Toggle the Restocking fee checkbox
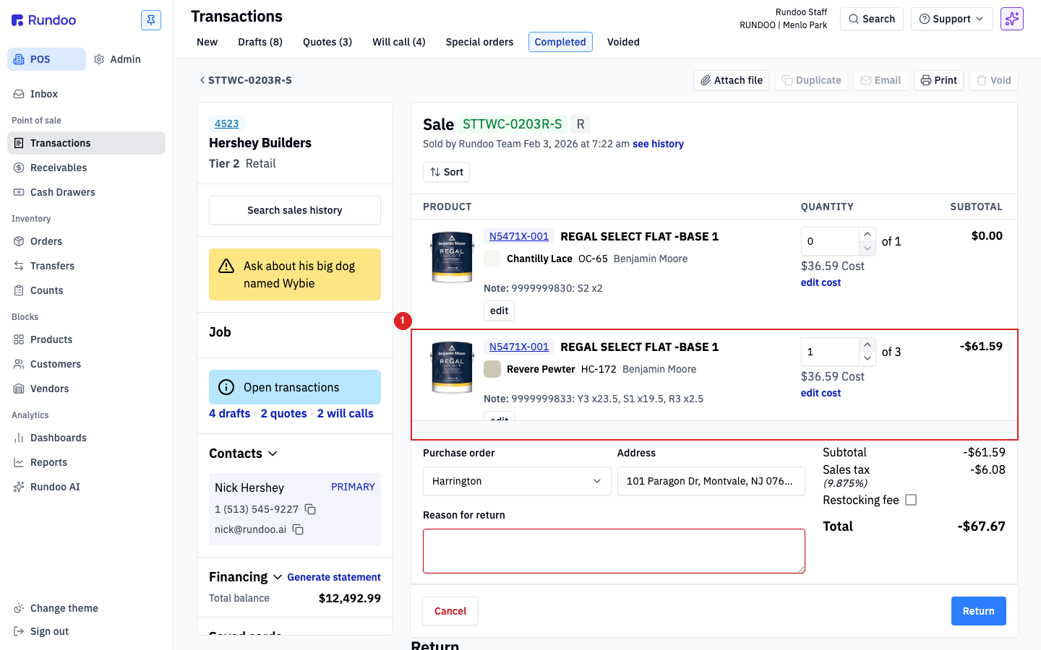1041x650 pixels. tap(911, 500)
